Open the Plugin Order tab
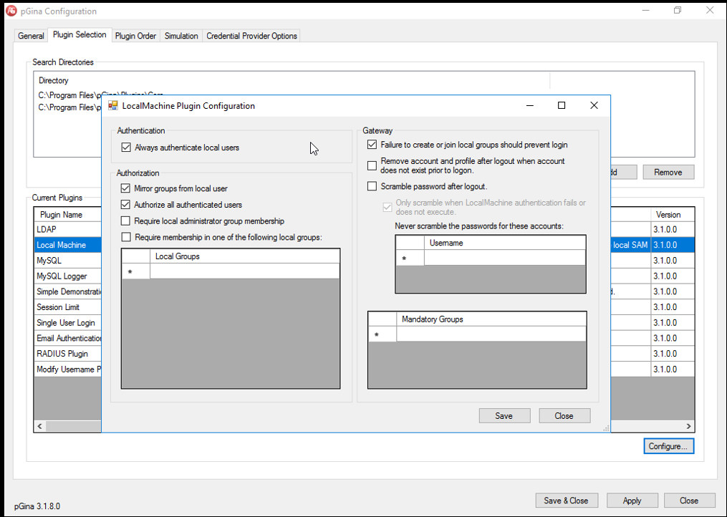This screenshot has width=727, height=517. tap(135, 36)
